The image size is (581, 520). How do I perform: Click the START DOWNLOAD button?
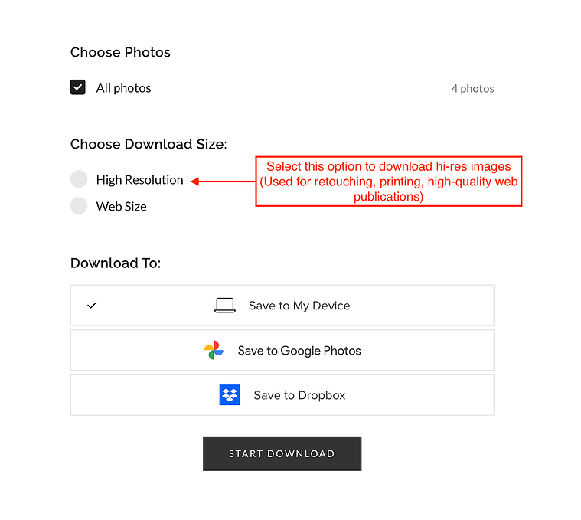point(282,453)
